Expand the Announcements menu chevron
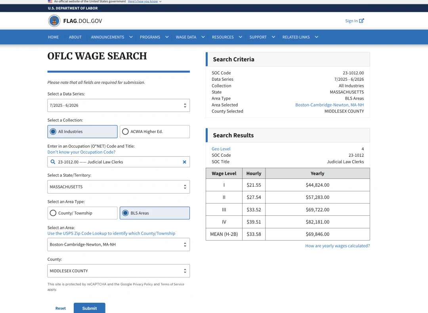Screen dimensions: 428x313 coord(131,37)
